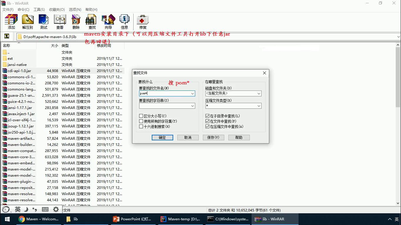Viewport: 401px width, 225px height.
Task: Click the OK (确定) button
Action: [162, 137]
